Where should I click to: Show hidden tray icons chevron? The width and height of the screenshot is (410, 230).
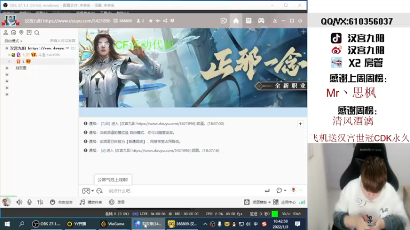(x=206, y=224)
